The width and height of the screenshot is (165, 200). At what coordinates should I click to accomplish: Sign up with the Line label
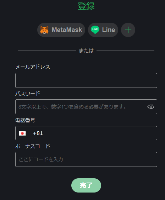pyautogui.click(x=109, y=30)
